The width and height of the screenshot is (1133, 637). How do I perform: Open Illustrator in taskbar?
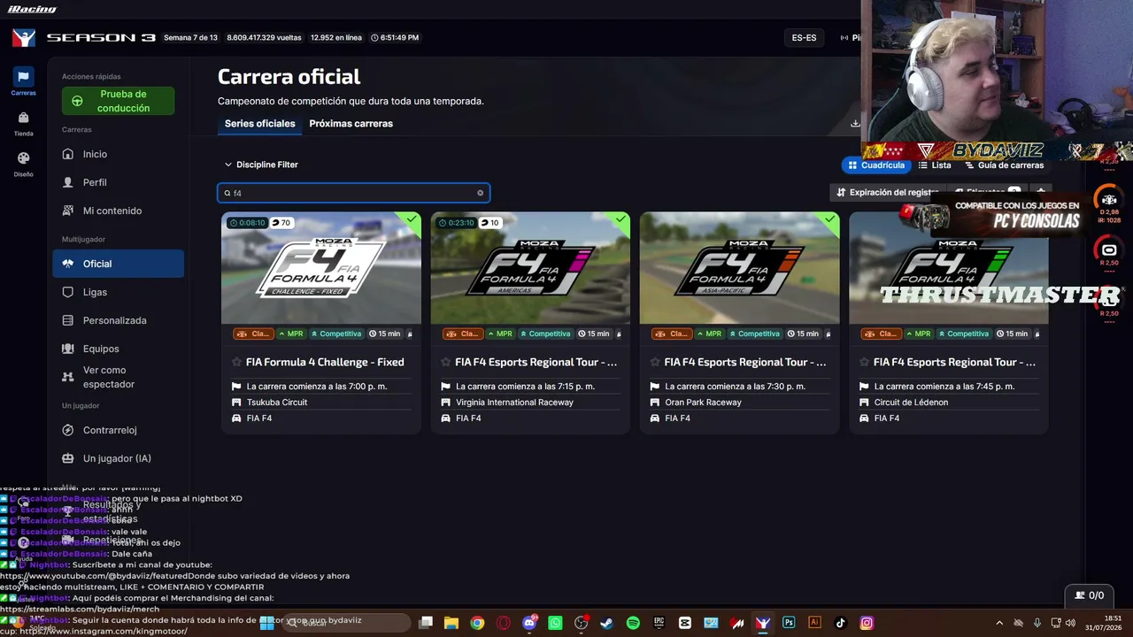click(x=814, y=623)
